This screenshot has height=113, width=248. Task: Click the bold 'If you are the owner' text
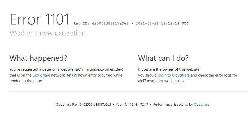click(169, 69)
